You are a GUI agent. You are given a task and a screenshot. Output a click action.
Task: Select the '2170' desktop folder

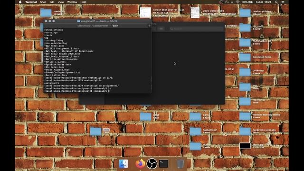95,131
